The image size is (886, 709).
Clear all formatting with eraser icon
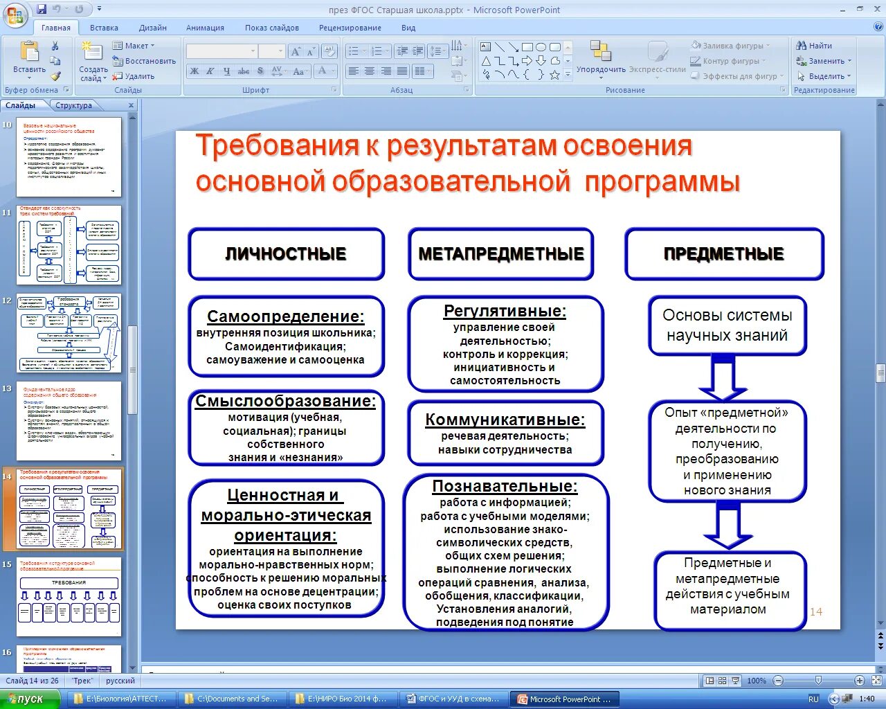click(x=329, y=51)
